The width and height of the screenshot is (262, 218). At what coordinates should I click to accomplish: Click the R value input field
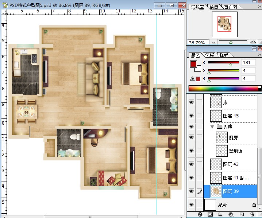(248, 63)
